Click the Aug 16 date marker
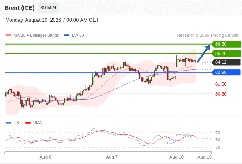 205,157
